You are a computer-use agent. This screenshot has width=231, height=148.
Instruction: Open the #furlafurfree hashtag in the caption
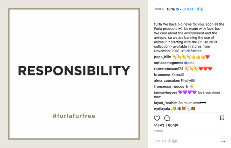coord(191,51)
